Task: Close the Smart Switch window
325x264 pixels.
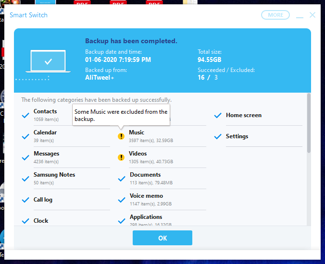Action: pos(312,15)
